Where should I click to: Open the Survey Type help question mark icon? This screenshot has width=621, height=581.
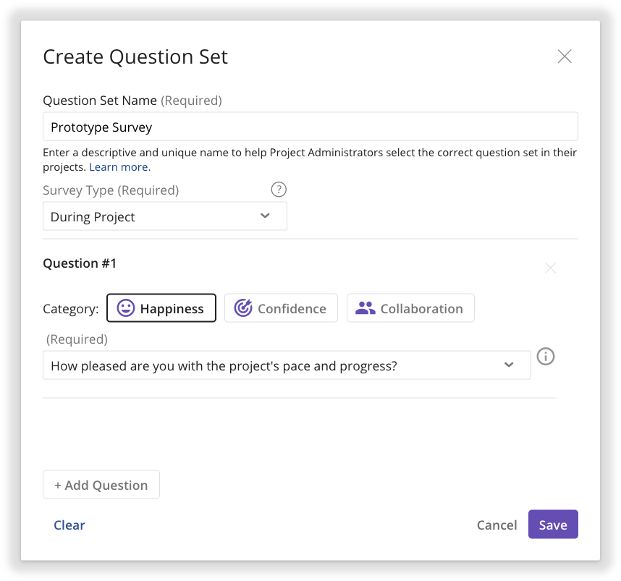279,189
